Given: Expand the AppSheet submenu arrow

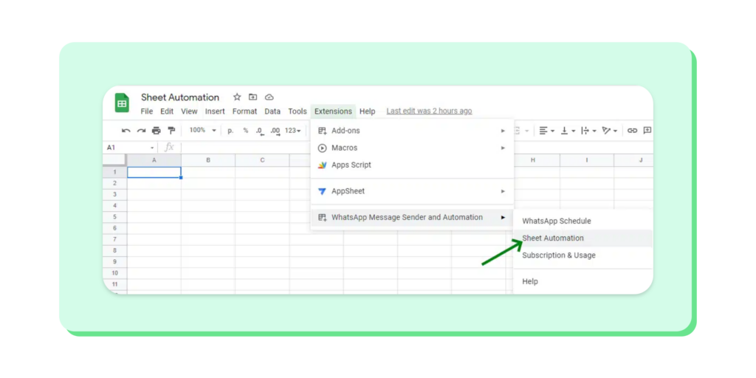Looking at the screenshot, I should (503, 191).
